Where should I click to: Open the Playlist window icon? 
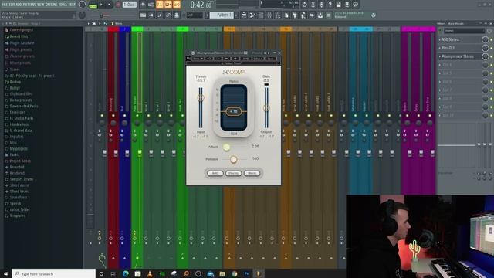pyautogui.click(x=244, y=15)
